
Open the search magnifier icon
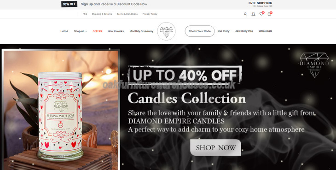click(x=245, y=14)
